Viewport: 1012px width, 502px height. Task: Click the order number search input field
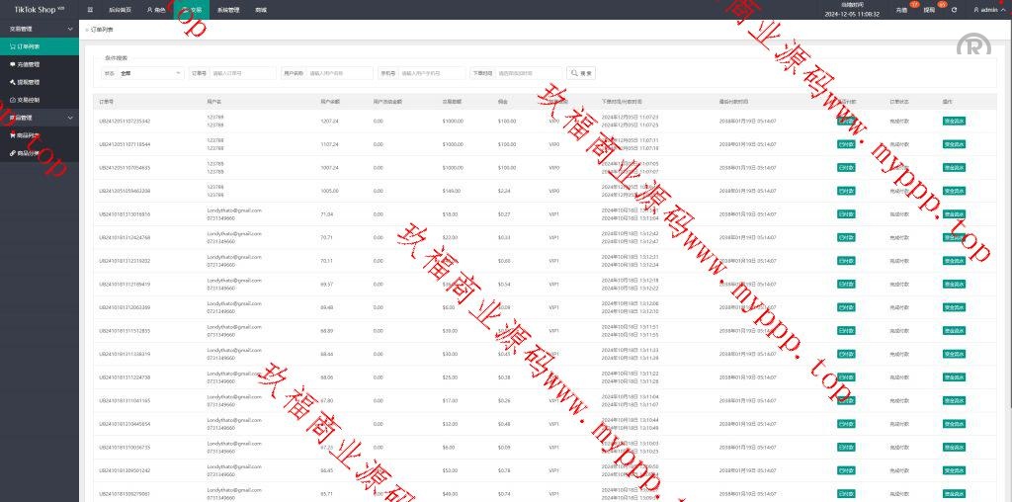(243, 73)
